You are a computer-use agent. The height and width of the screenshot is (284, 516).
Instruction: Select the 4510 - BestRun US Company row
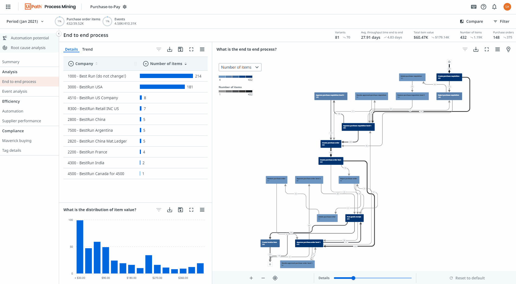click(136, 98)
